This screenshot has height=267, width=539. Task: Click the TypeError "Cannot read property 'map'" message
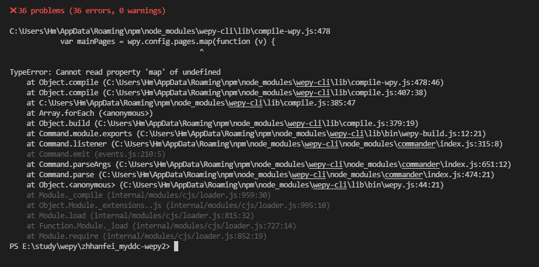(x=115, y=72)
